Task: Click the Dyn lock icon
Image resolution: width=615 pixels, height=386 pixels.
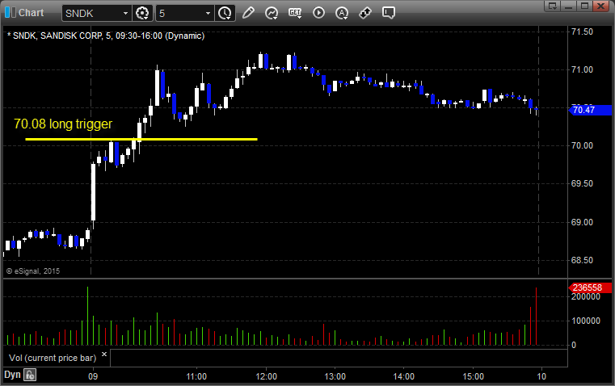Action: coord(30,375)
